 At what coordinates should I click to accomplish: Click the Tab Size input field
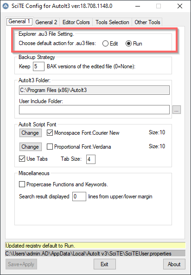(x=91, y=159)
